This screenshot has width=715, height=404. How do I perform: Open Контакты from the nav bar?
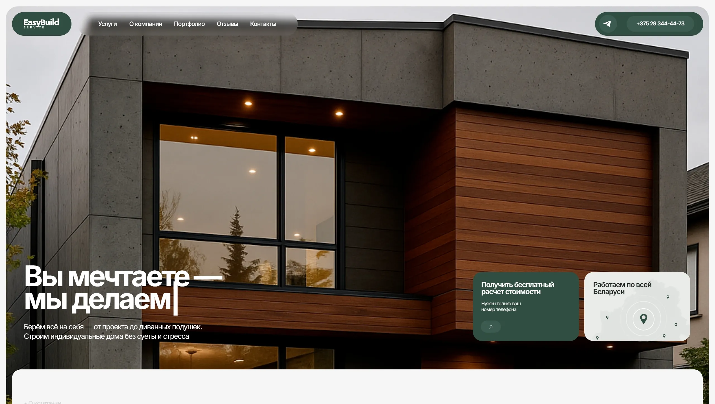(263, 24)
